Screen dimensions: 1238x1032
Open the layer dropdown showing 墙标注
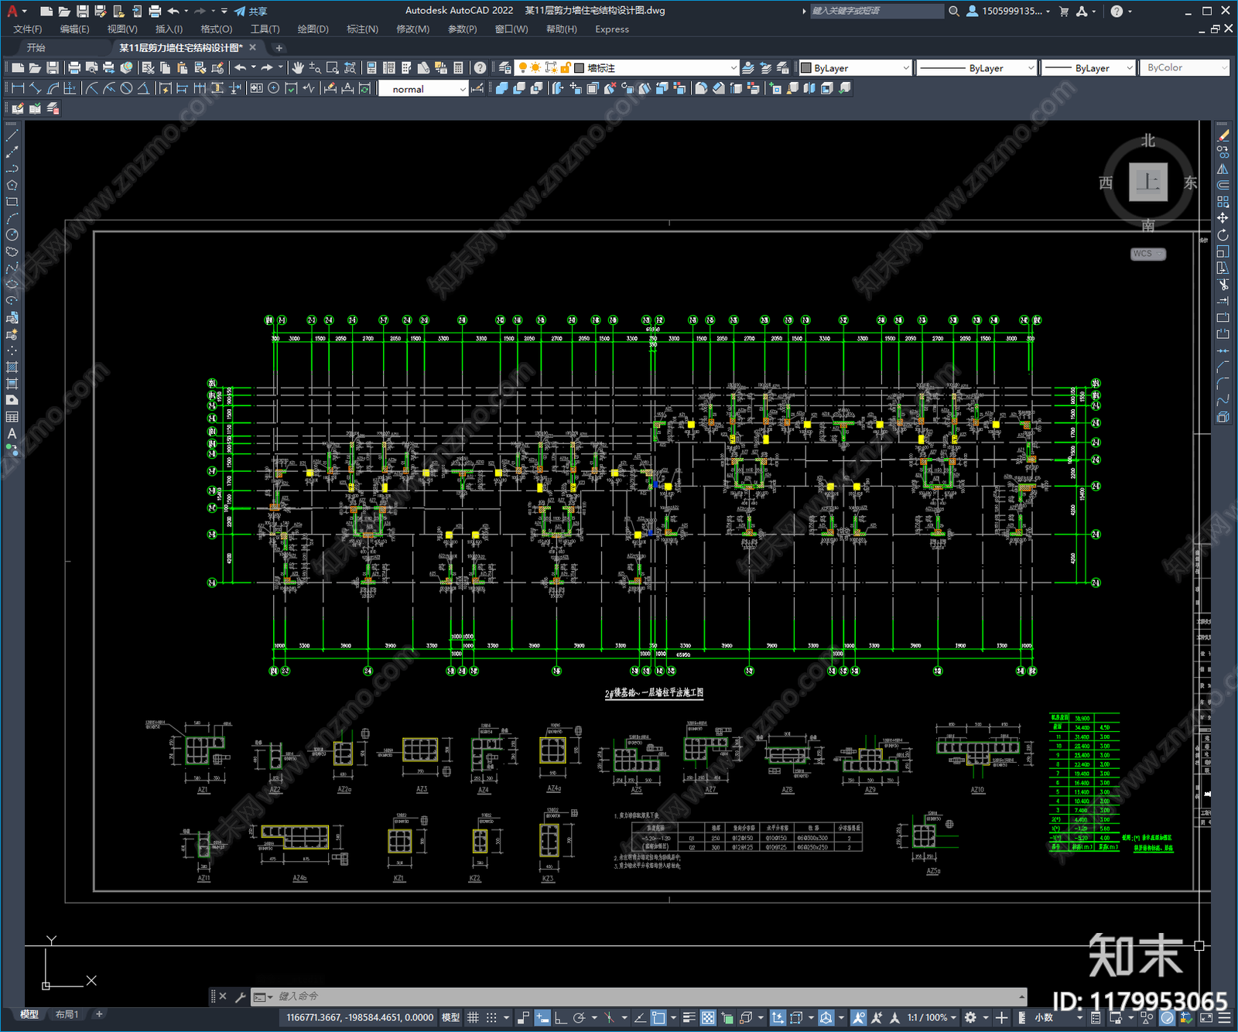point(628,68)
